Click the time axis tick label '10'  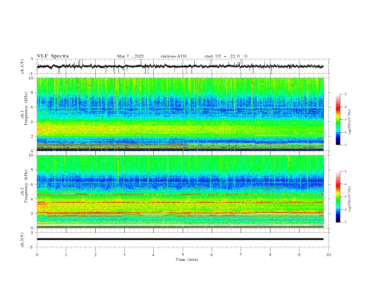[328, 255]
